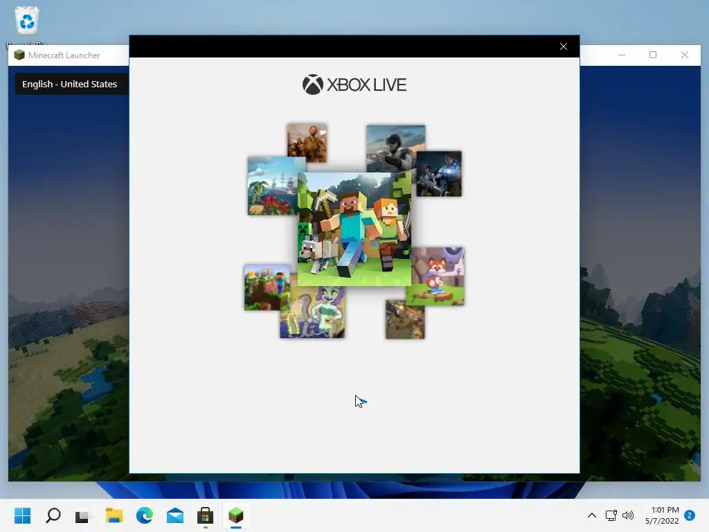This screenshot has width=709, height=532.
Task: Click the Xbox Live logo
Action: [354, 85]
